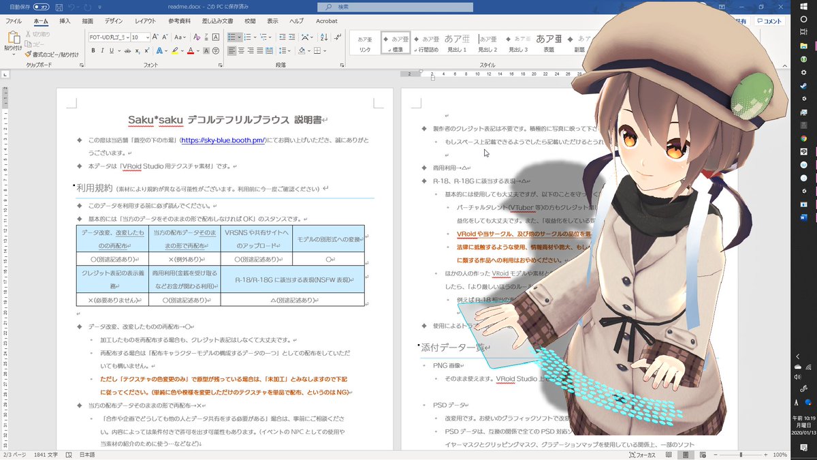The width and height of the screenshot is (817, 460).
Task: Open the font size dropdown
Action: pyautogui.click(x=148, y=37)
